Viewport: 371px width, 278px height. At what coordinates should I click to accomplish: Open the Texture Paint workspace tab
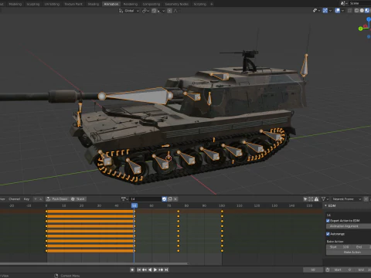(73, 4)
